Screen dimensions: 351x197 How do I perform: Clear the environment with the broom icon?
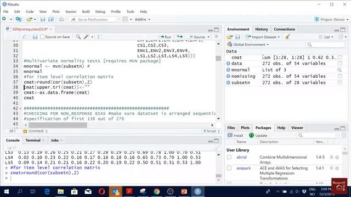[x=287, y=37]
